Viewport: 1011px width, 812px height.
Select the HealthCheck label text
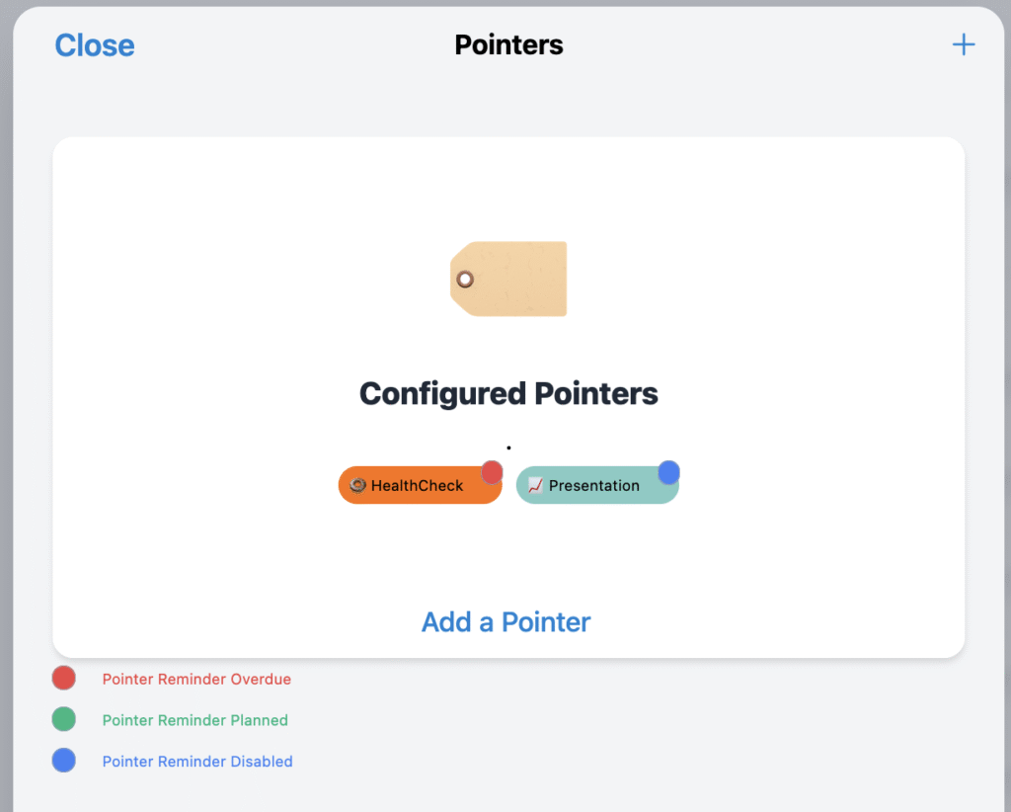[418, 486]
